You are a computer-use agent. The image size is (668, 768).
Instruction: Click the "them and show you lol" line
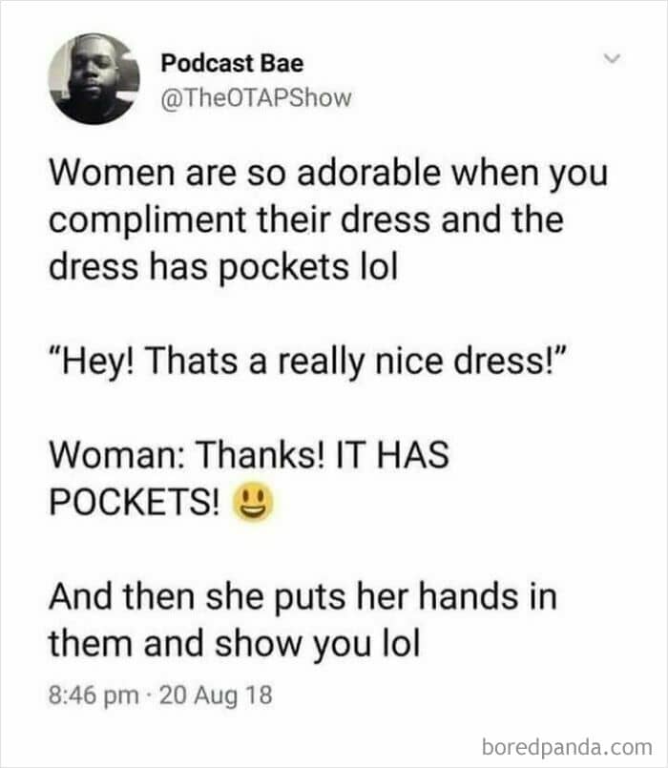pos(234,644)
